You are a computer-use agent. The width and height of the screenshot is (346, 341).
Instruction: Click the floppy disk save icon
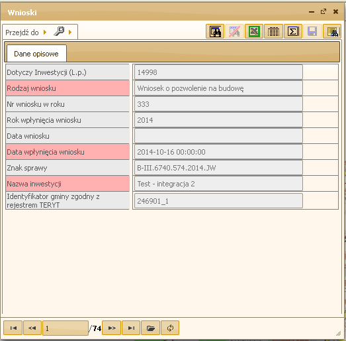click(312, 31)
